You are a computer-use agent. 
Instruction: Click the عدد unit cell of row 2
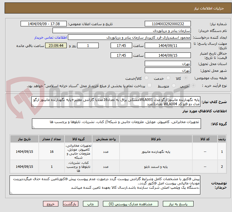coord(106,167)
